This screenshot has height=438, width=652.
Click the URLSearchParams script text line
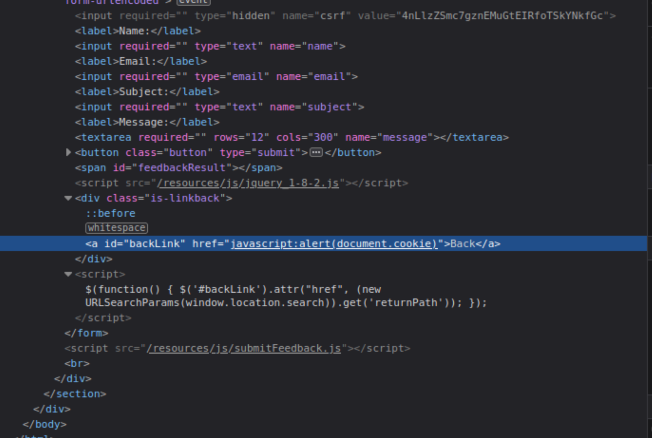click(286, 303)
